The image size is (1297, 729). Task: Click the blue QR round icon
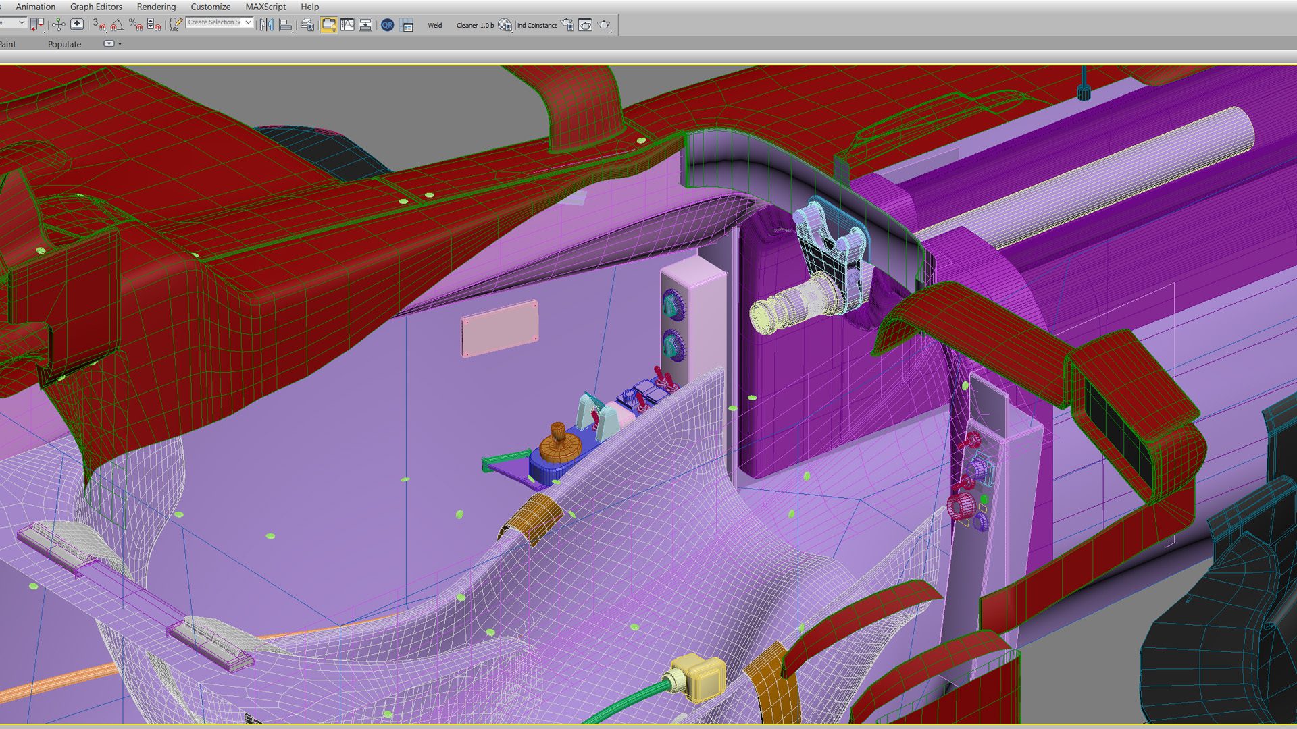[387, 25]
